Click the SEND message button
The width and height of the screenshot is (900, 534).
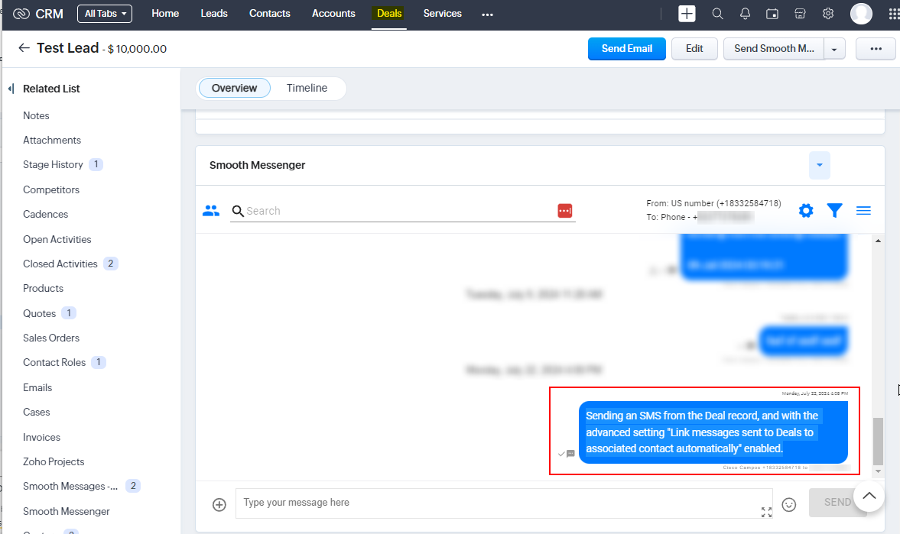(x=837, y=503)
